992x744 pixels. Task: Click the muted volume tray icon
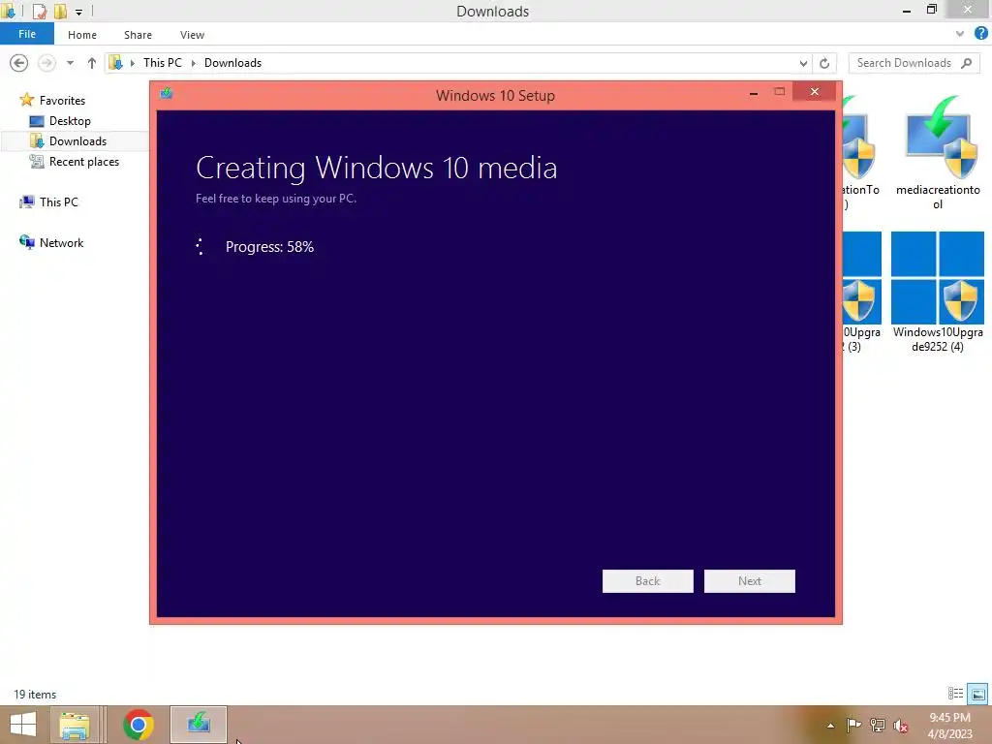point(900,725)
